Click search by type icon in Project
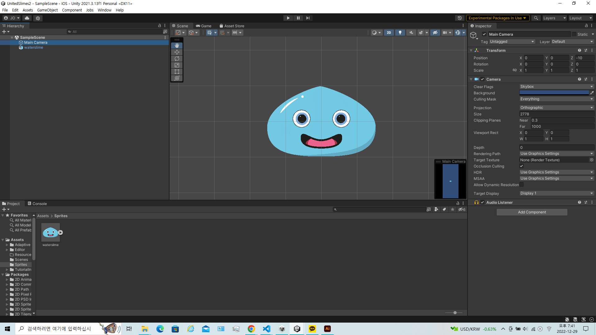Viewport: 596px width, 335px height. click(436, 209)
